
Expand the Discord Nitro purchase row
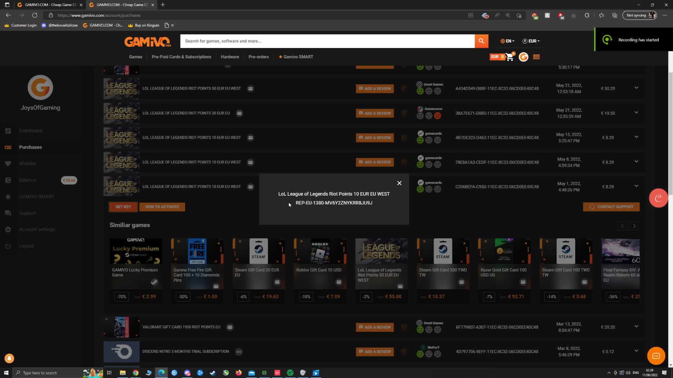pyautogui.click(x=636, y=351)
